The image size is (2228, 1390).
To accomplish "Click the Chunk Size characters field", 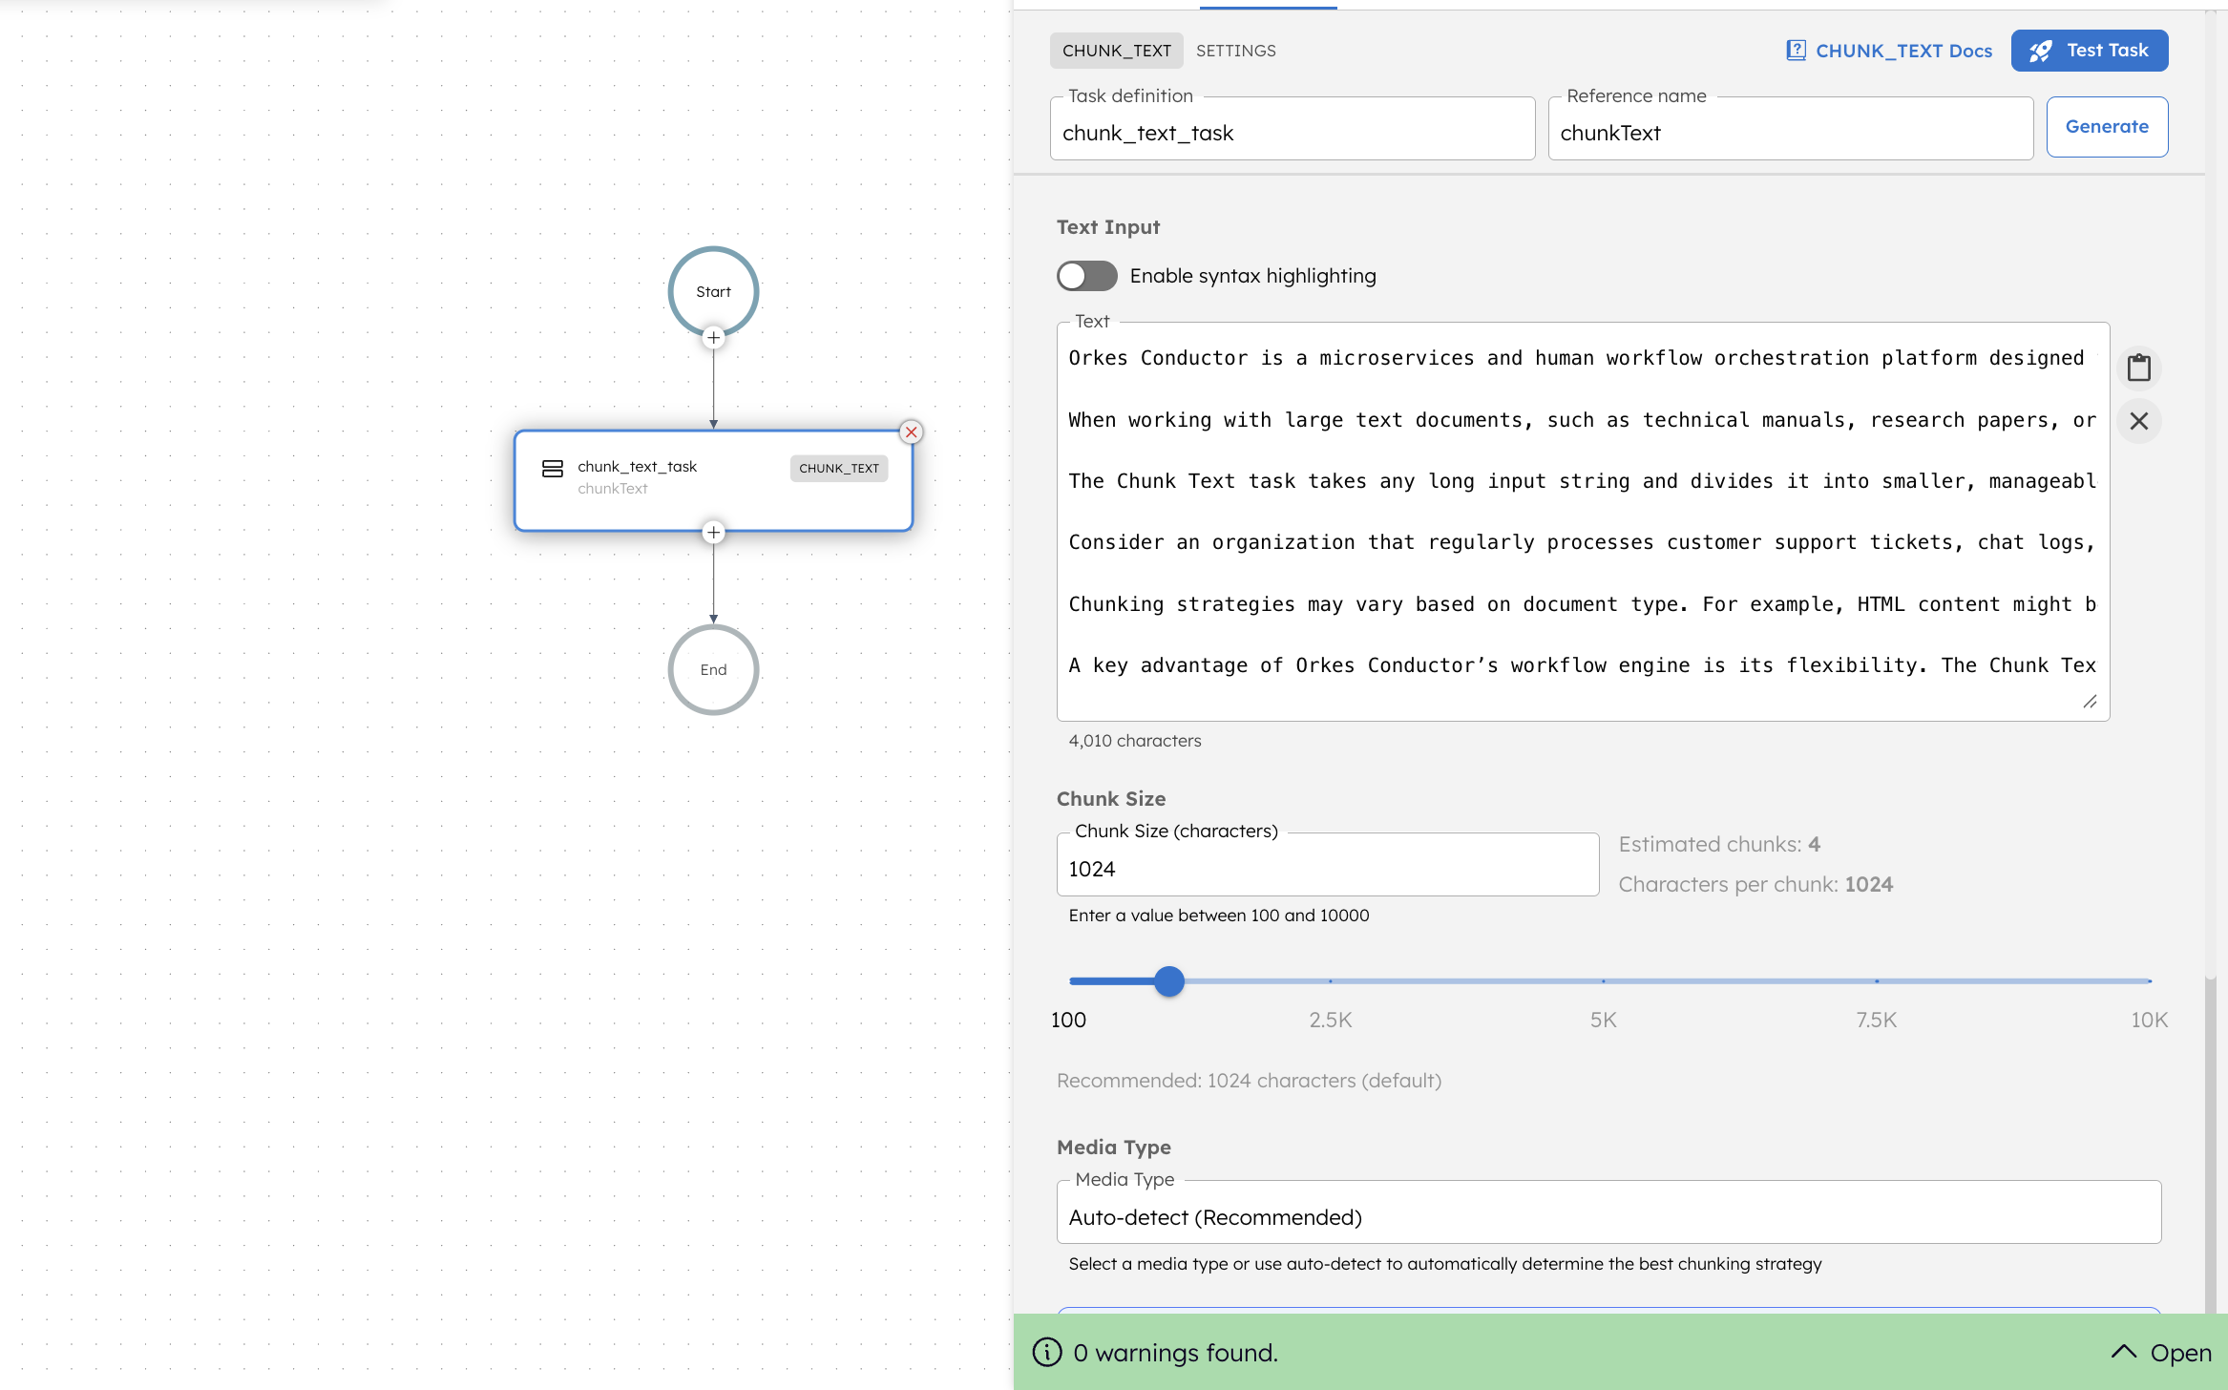I will coord(1327,868).
